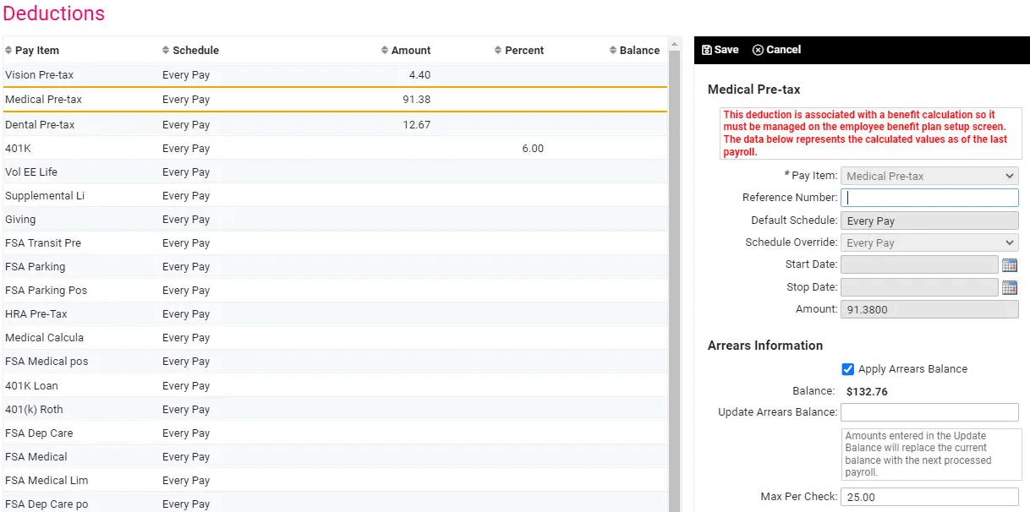Viewport: 1030px width, 512px height.
Task: Click the Reference Number field
Action: click(929, 198)
